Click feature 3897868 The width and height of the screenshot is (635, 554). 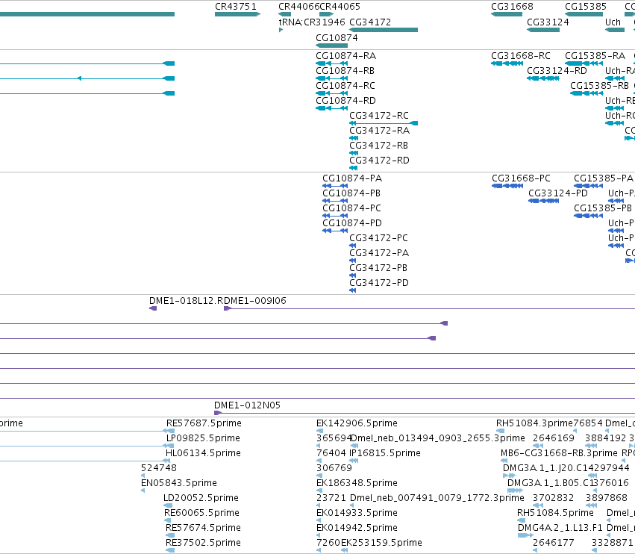[606, 498]
